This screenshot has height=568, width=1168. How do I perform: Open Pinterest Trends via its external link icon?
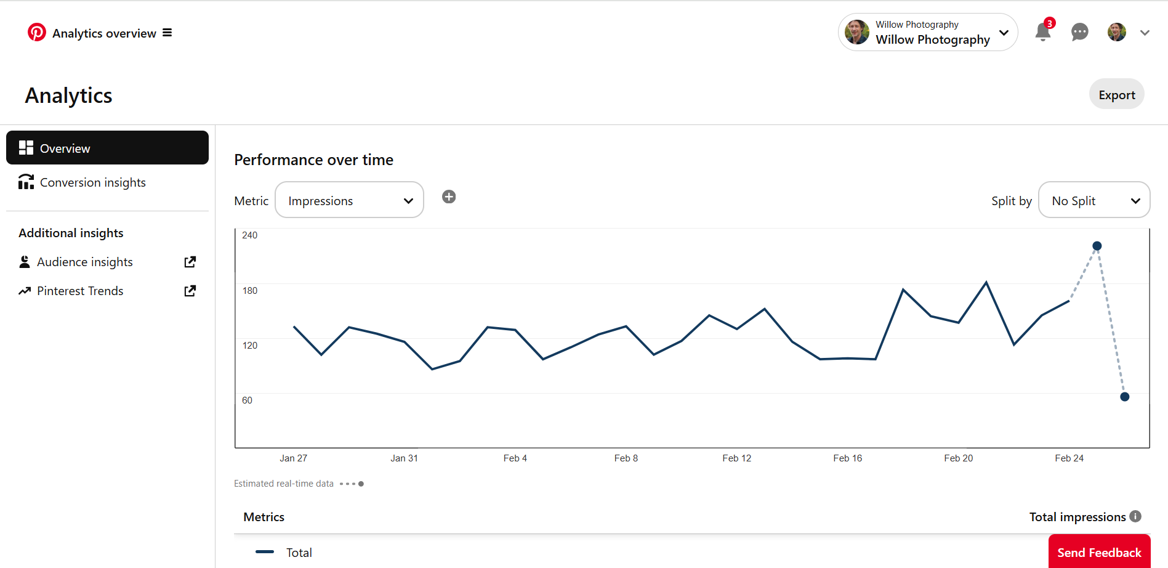click(x=190, y=290)
